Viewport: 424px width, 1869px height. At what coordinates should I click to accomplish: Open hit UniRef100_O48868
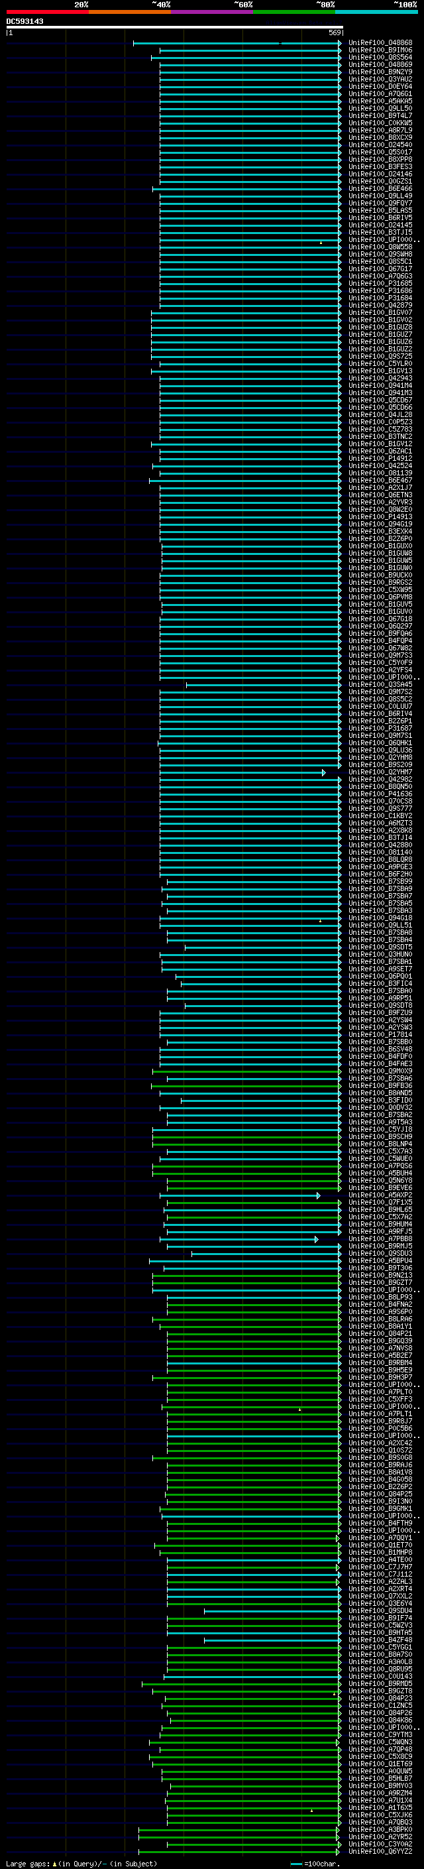click(380, 43)
